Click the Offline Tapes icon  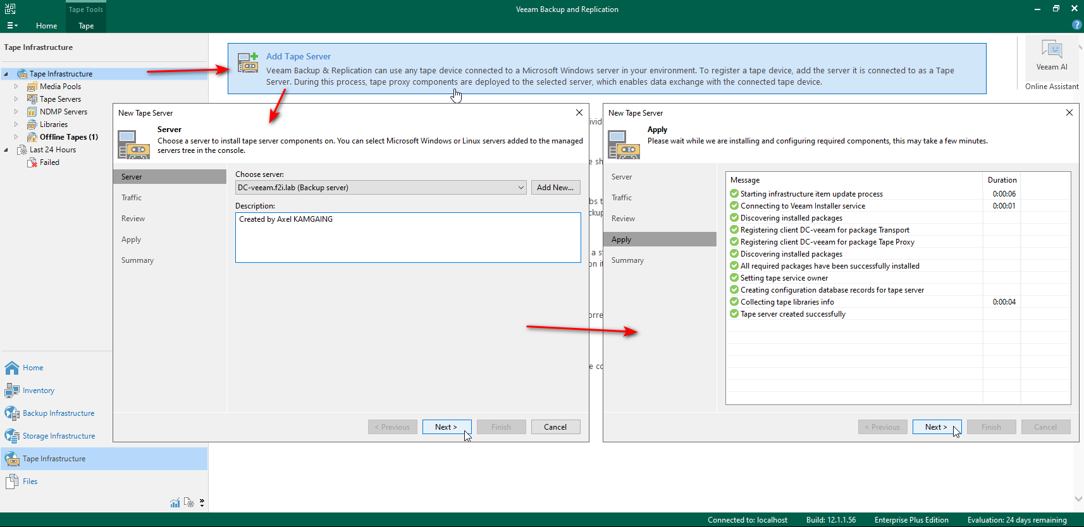click(x=32, y=137)
